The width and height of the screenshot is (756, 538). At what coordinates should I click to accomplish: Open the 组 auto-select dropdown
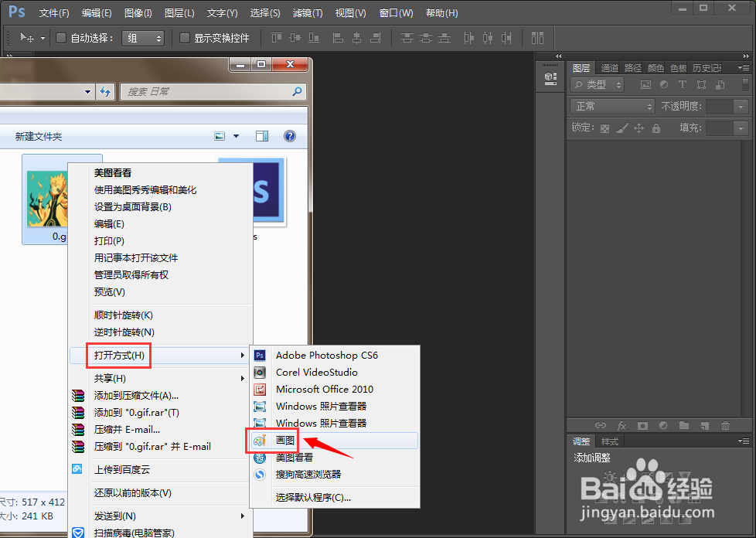pyautogui.click(x=143, y=38)
